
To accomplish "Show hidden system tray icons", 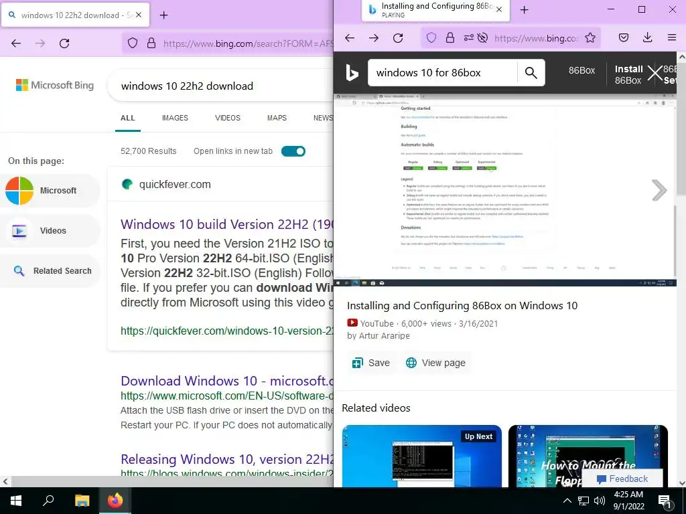I will click(567, 501).
